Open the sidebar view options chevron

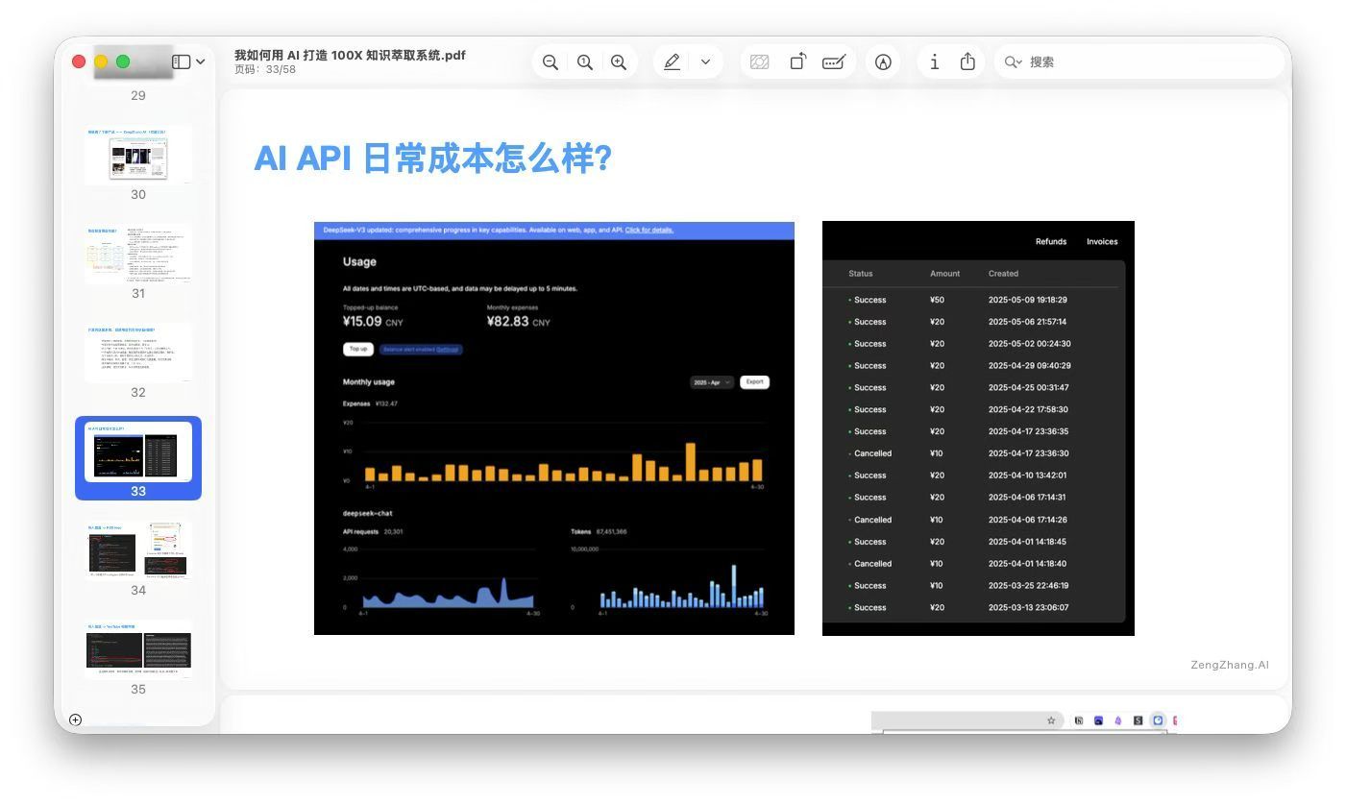[x=200, y=61]
